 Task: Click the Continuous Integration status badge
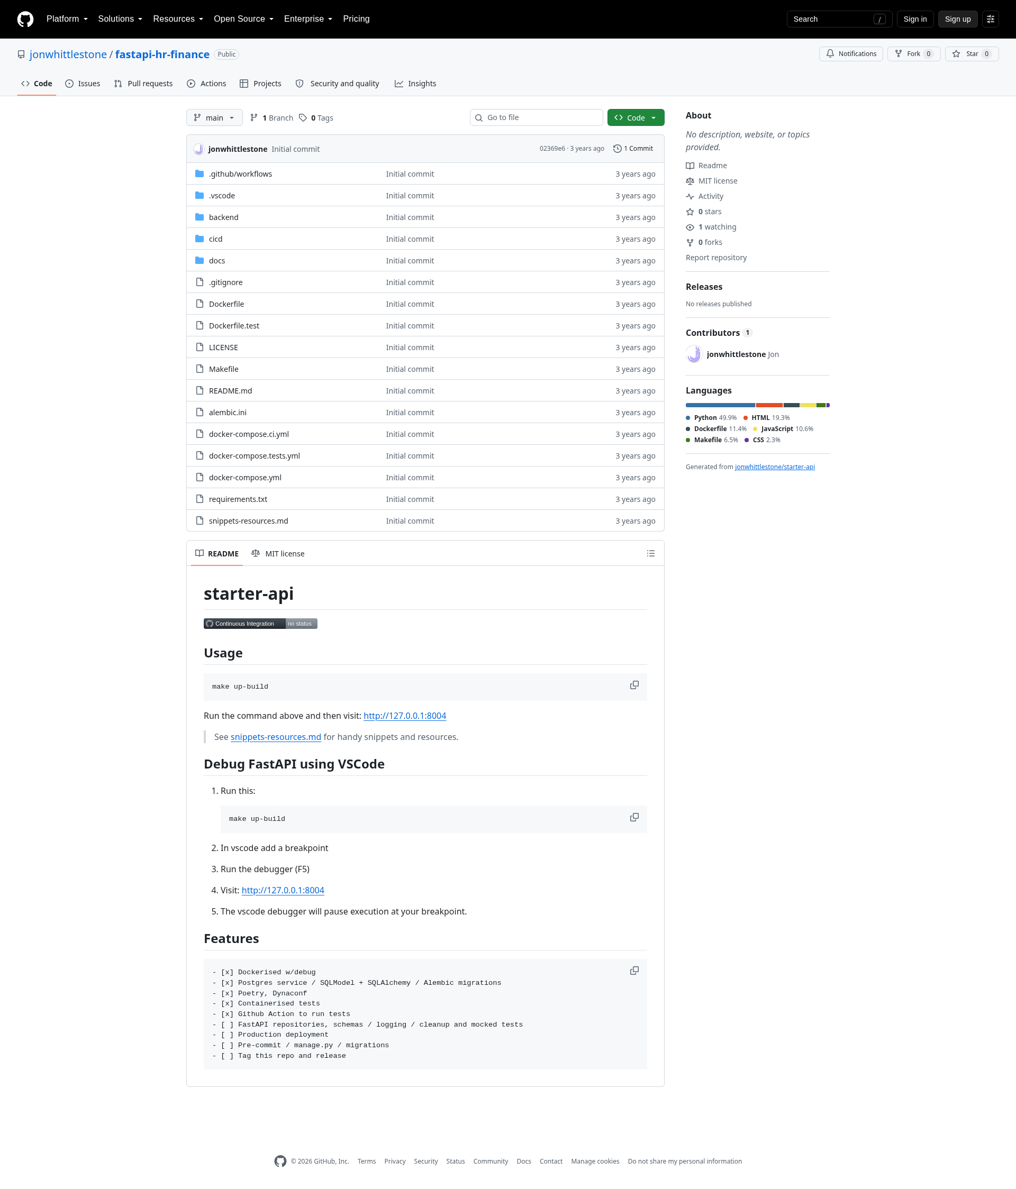click(260, 624)
